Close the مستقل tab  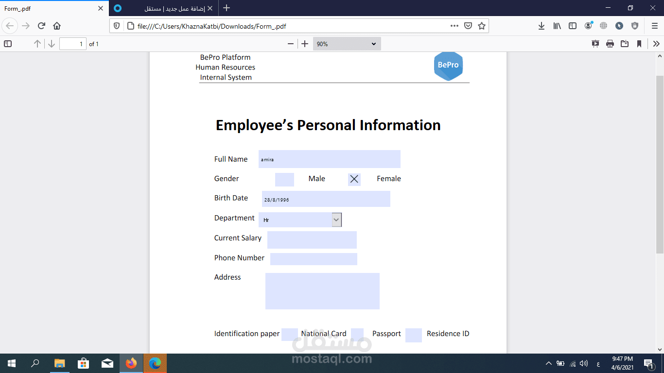210,8
